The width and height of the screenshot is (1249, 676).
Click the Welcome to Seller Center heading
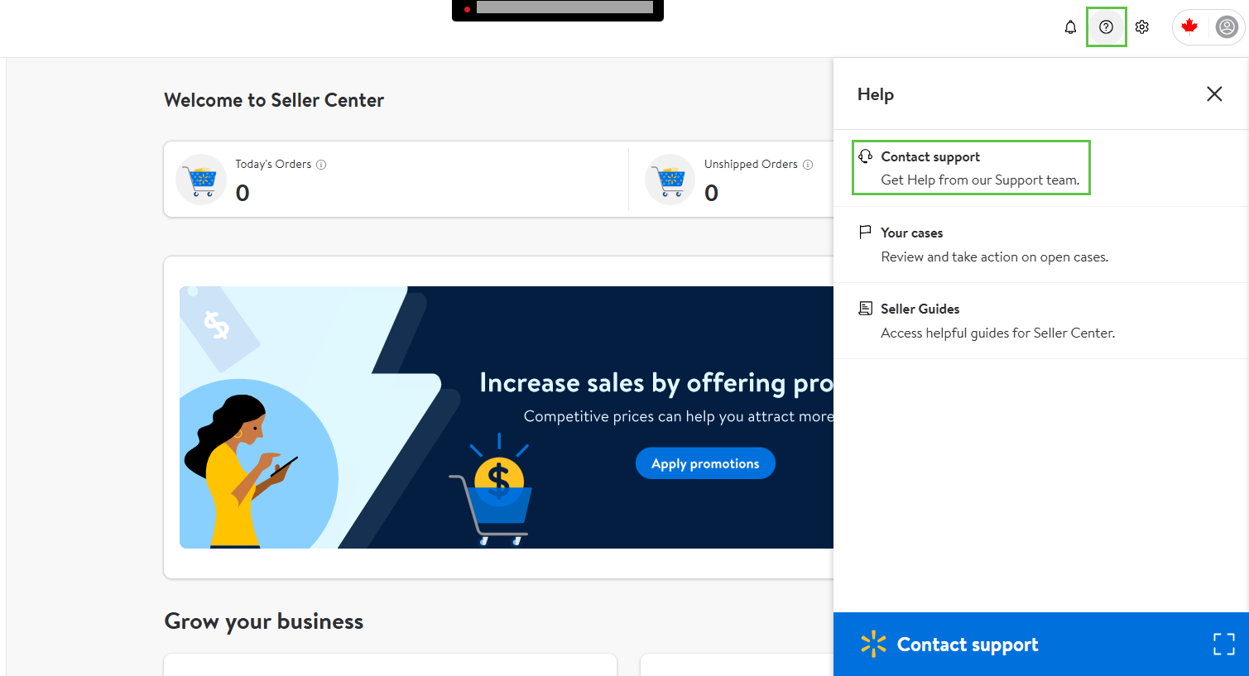274,100
